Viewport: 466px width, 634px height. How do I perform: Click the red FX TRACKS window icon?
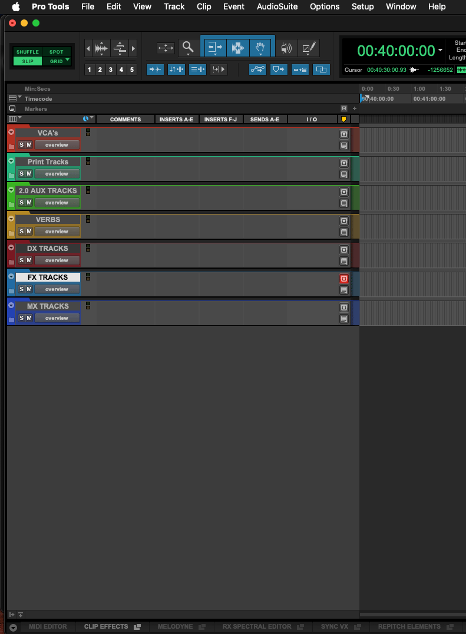(344, 279)
